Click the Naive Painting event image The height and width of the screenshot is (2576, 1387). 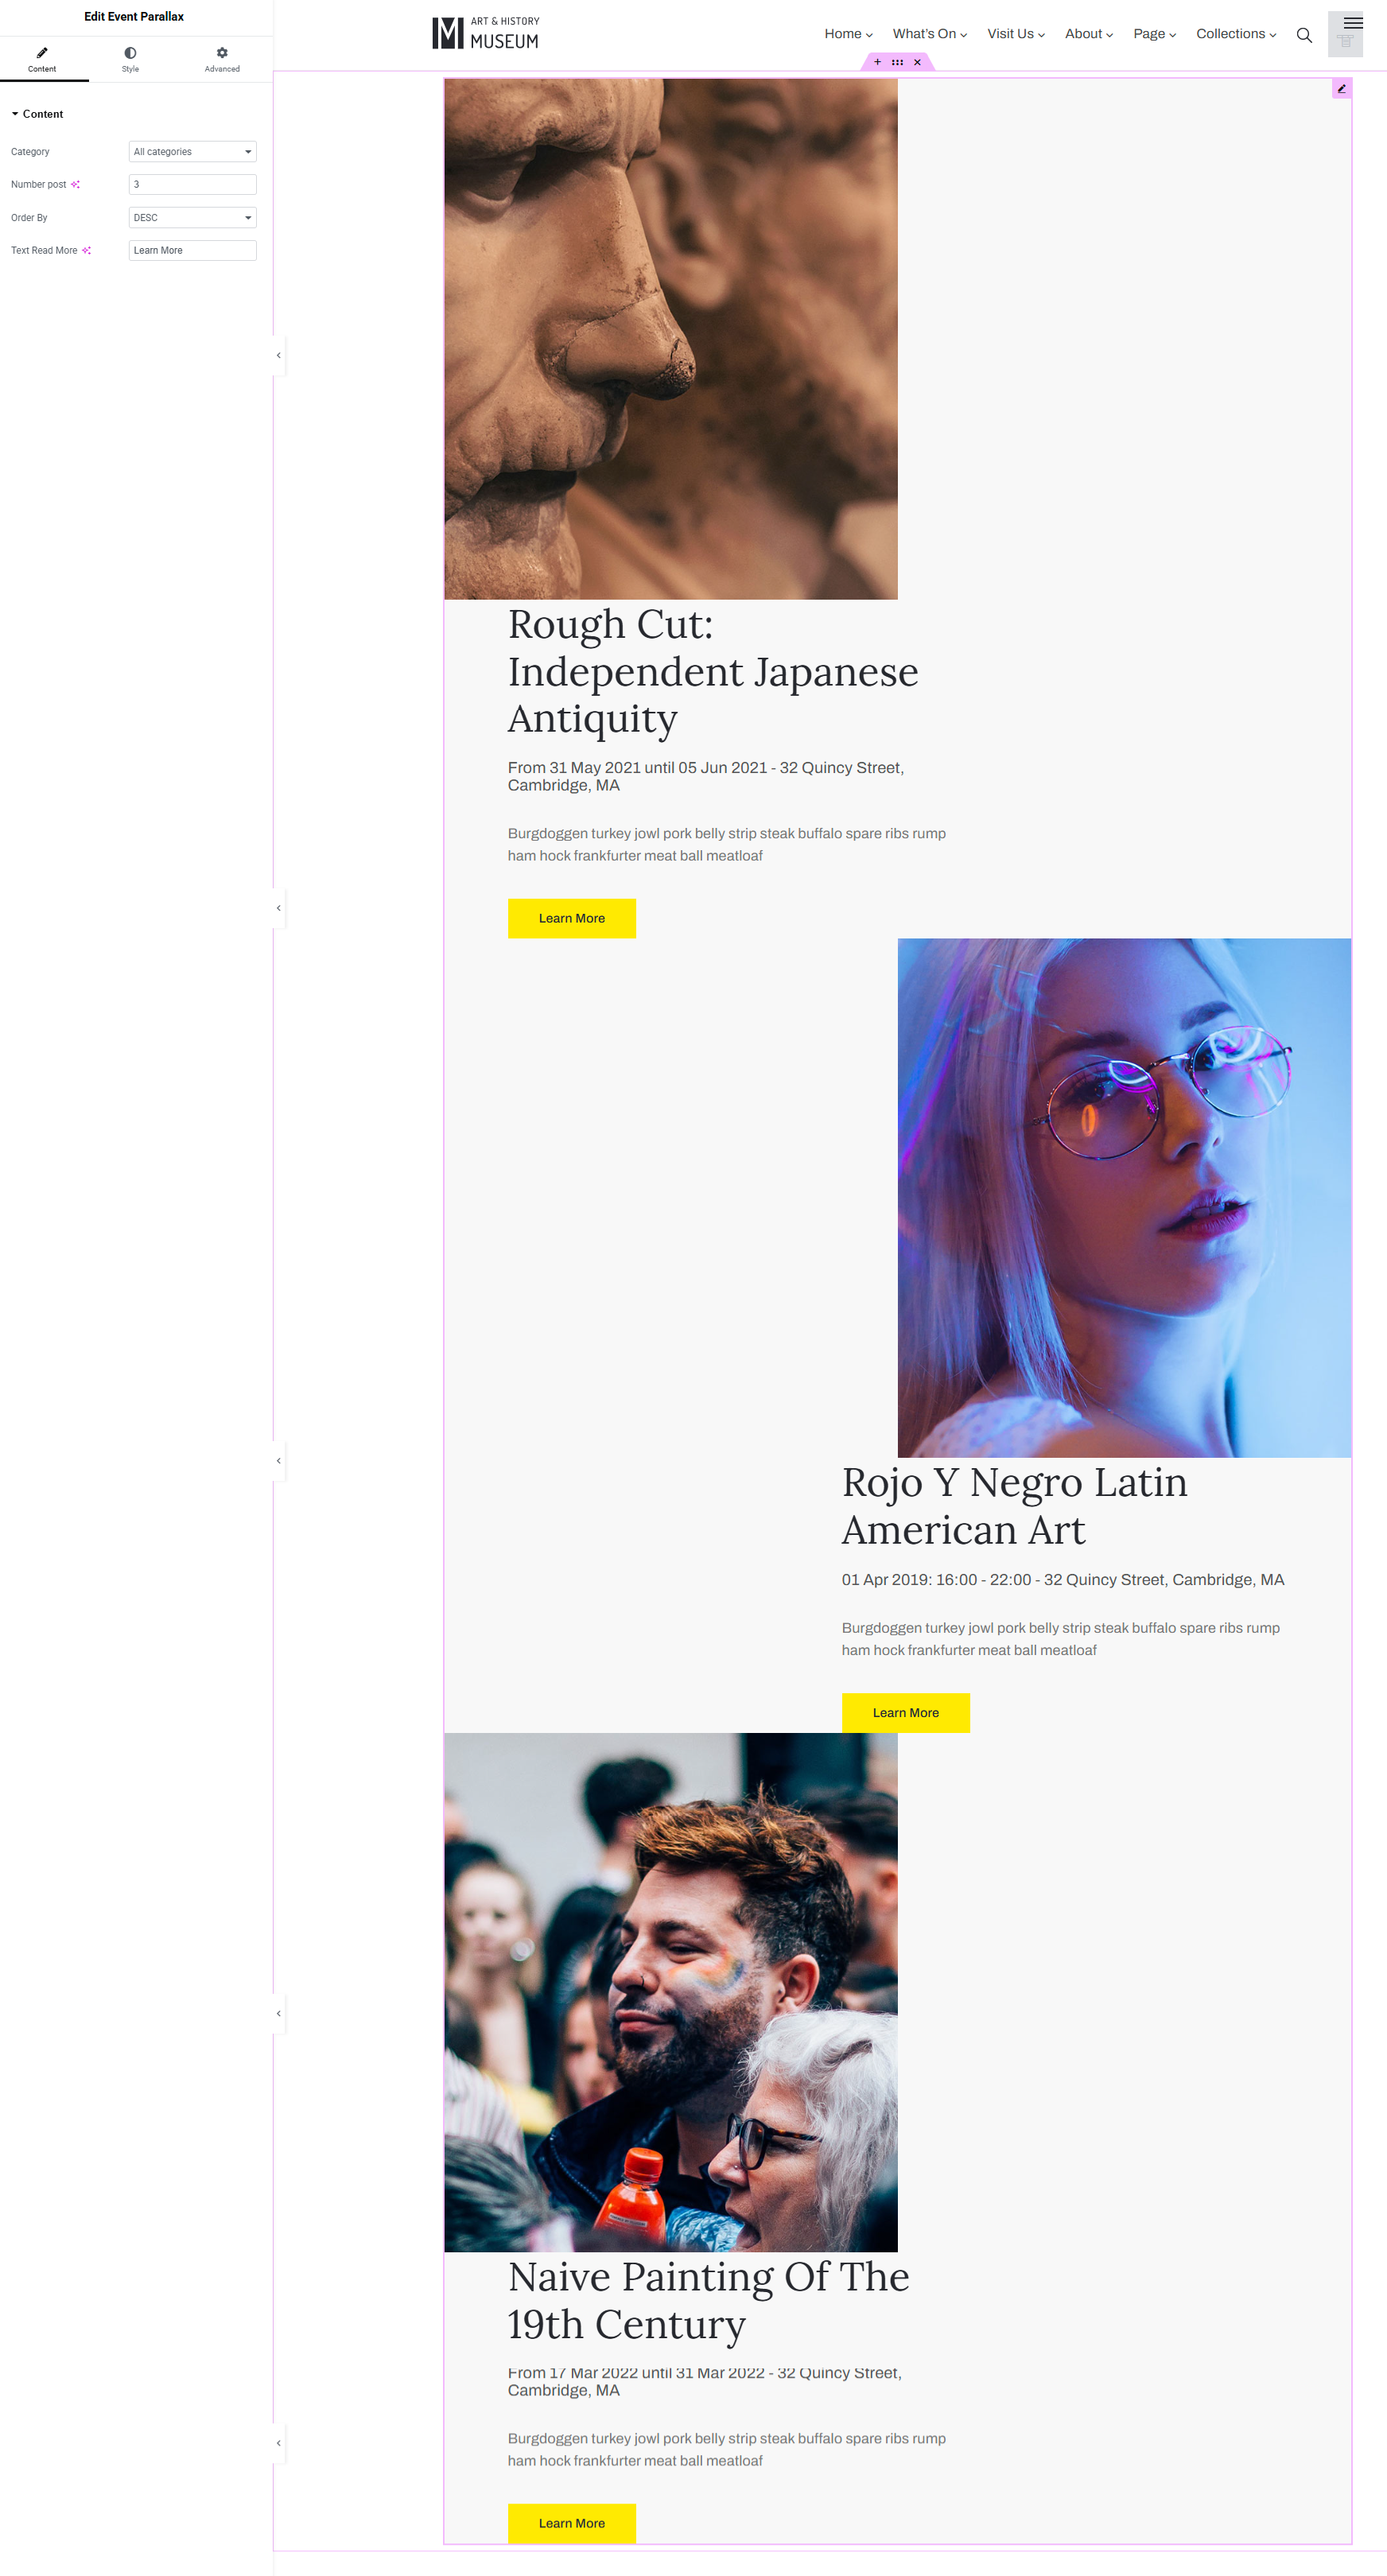(671, 1992)
